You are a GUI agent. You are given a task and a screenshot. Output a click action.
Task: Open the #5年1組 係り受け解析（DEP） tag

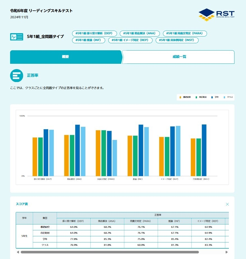pyautogui.click(x=94, y=33)
